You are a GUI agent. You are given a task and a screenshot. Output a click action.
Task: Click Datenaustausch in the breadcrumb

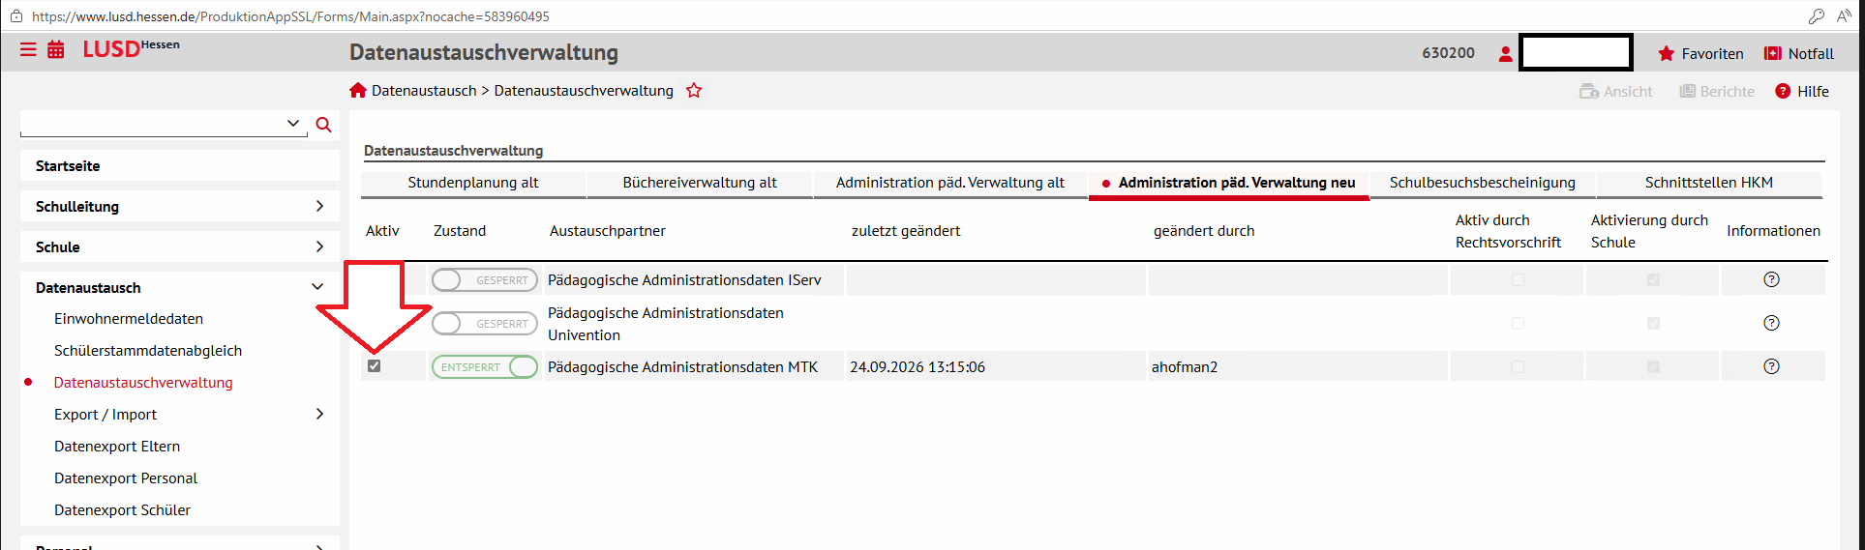[x=424, y=91]
